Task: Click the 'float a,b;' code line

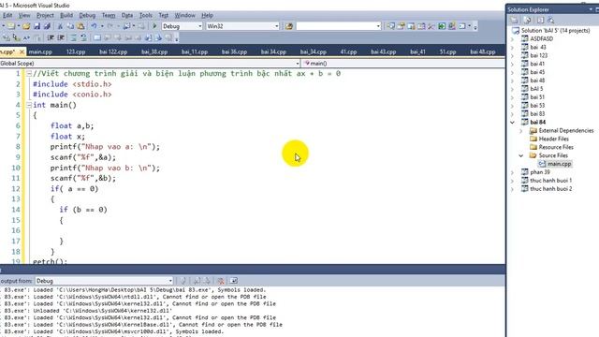Action: [72, 126]
